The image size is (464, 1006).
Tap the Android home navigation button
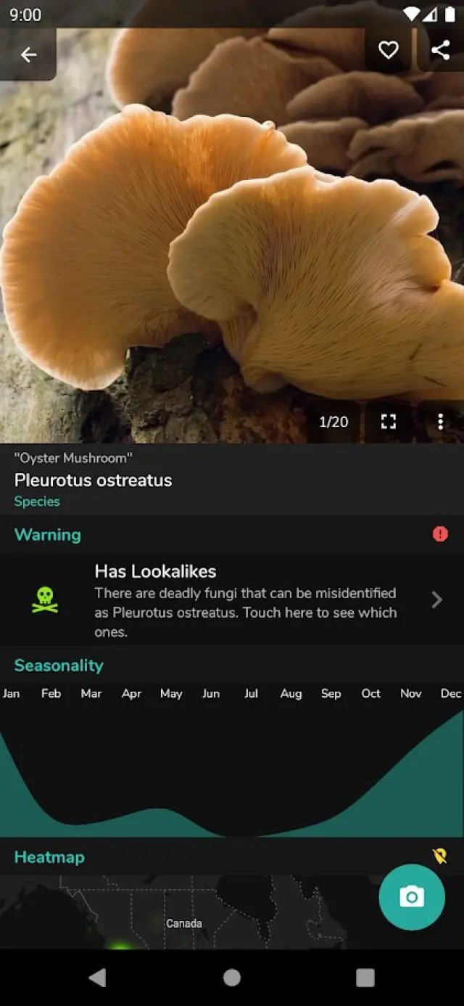[x=232, y=978]
